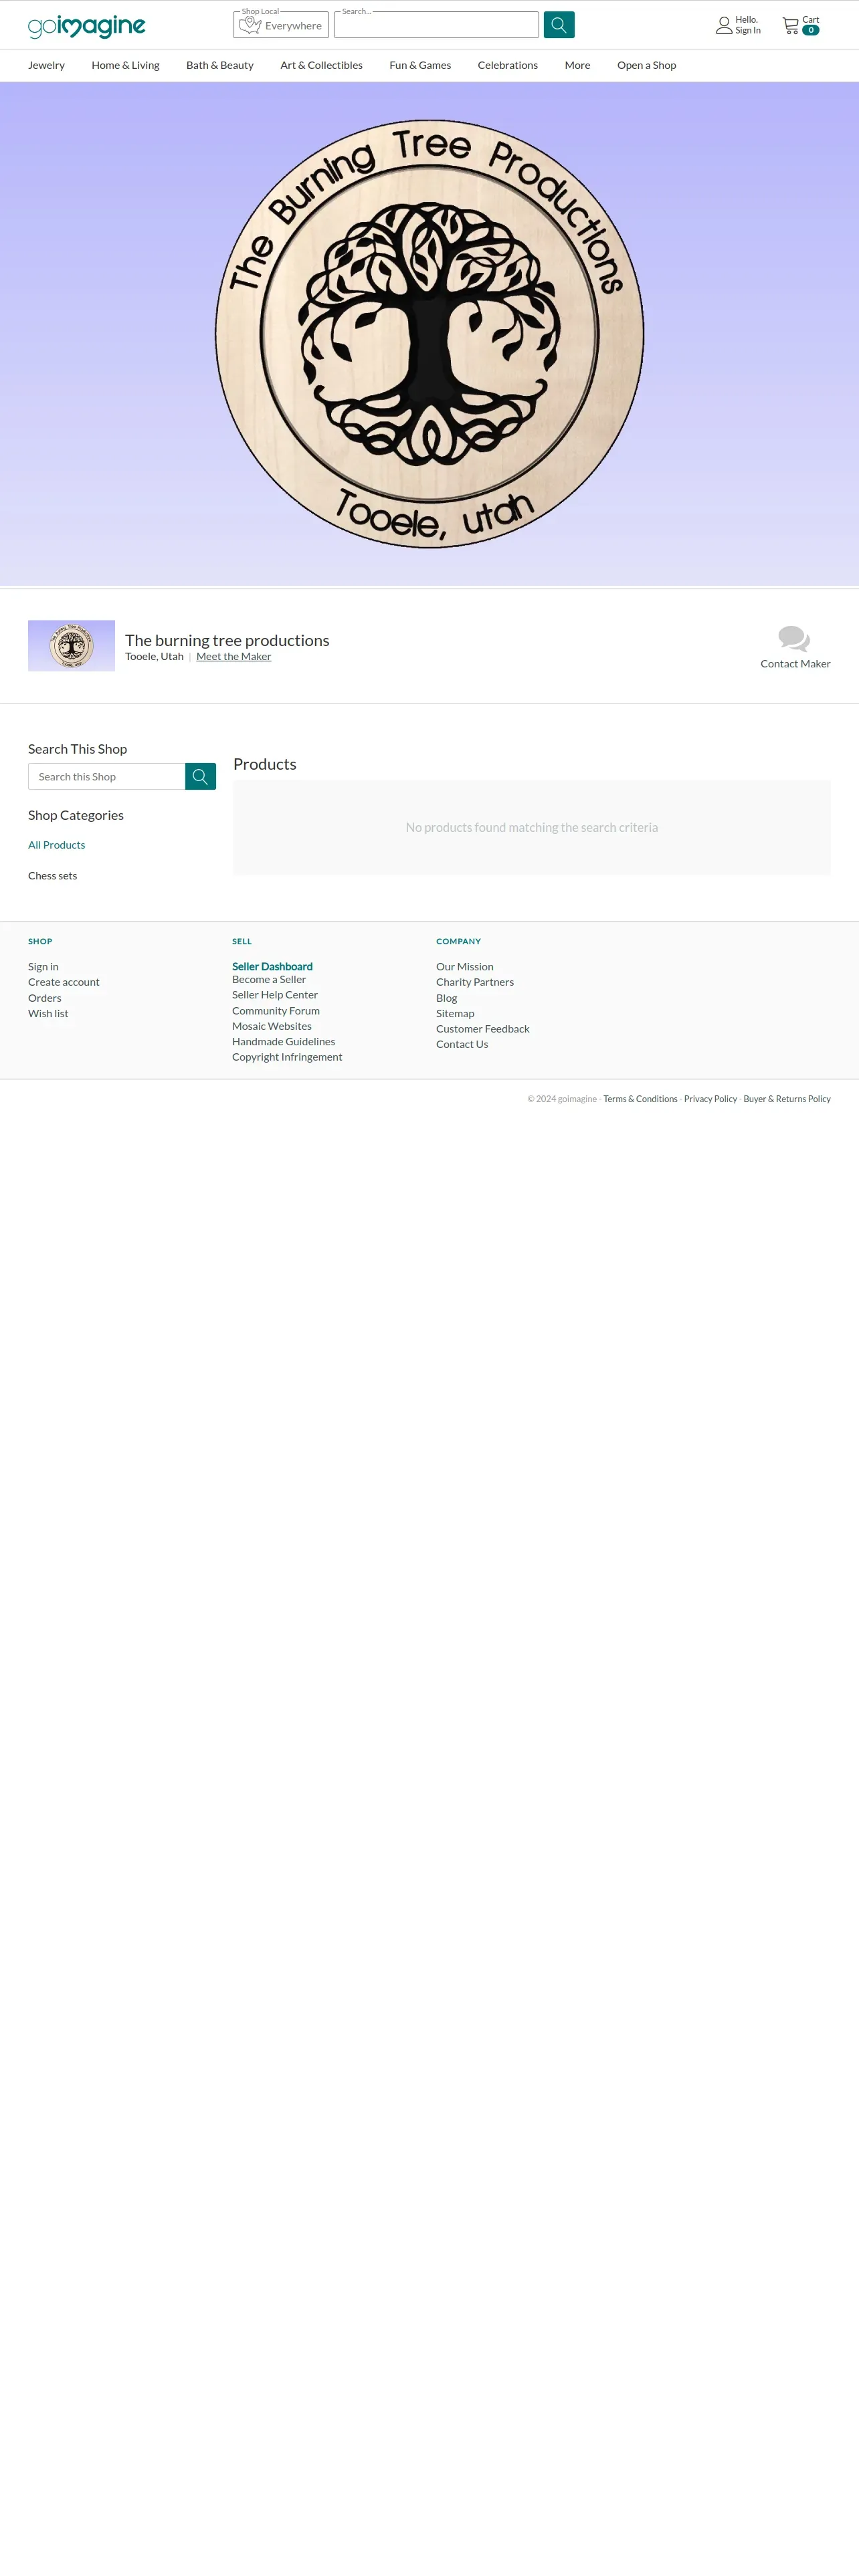Screen dimensions: 859x2576
Task: Expand the More menu
Action: 577,65
